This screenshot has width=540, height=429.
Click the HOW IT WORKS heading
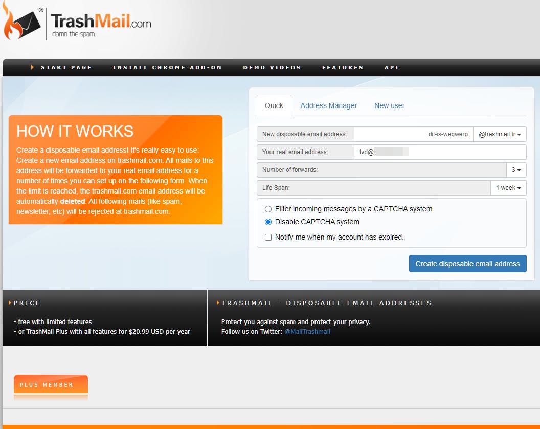tap(75, 132)
